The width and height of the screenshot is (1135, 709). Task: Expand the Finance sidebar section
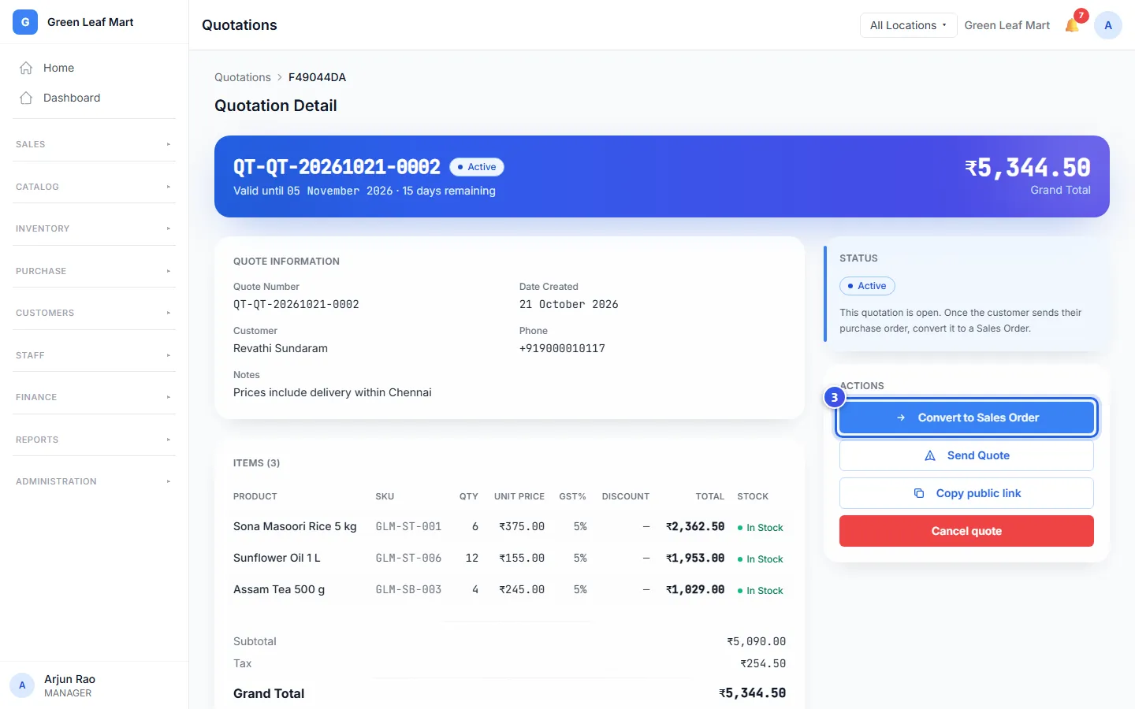94,397
